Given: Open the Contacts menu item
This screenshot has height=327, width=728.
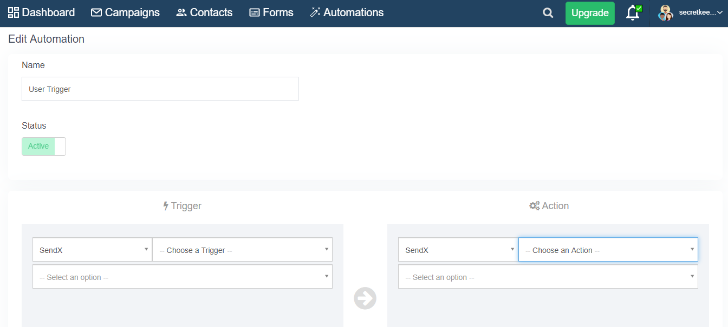Looking at the screenshot, I should [x=211, y=12].
